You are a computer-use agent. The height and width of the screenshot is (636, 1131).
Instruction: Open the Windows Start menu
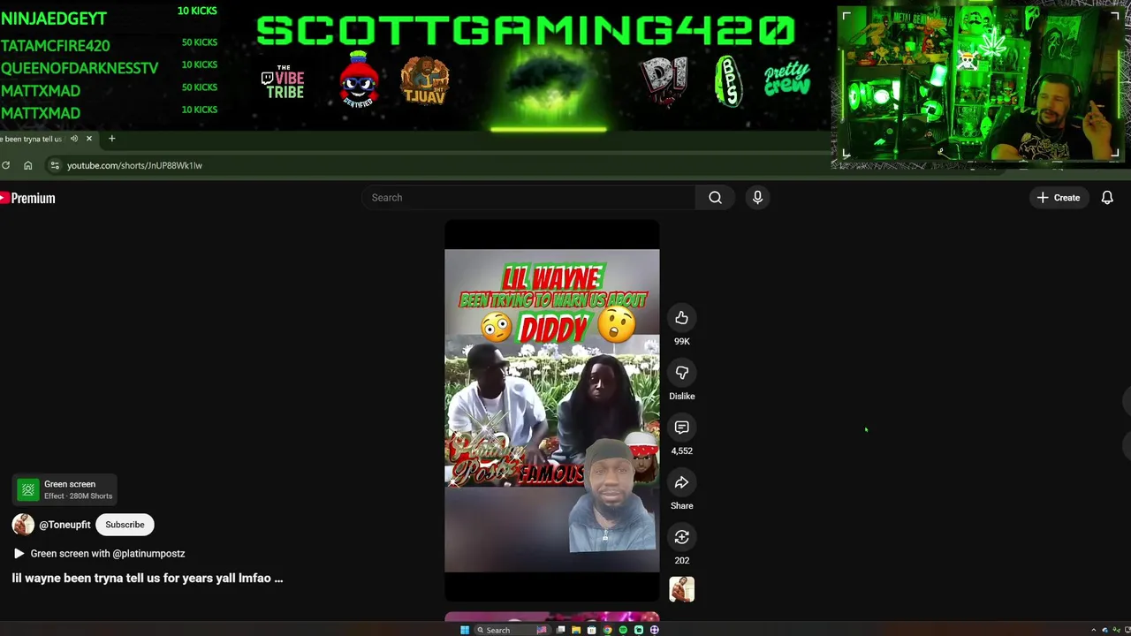tap(465, 630)
